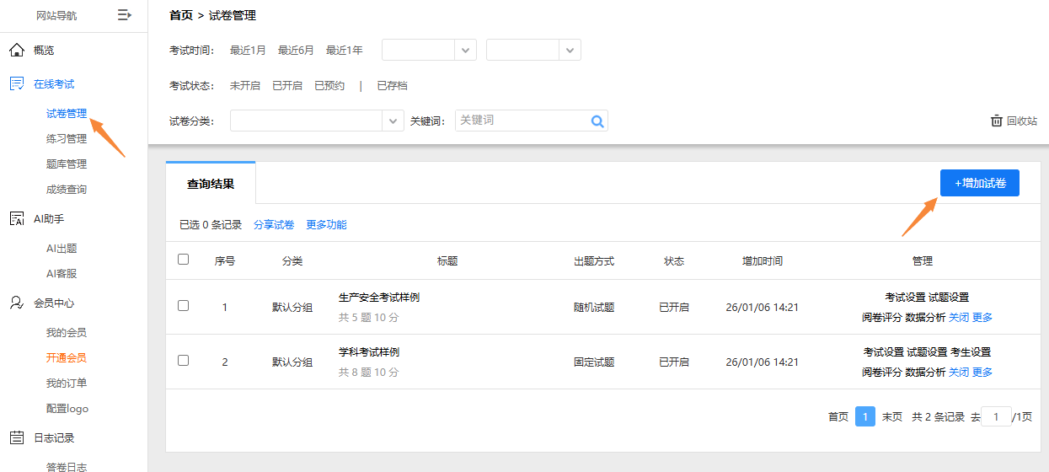Viewport: 1049px width, 472px height.
Task: Click the search magnifier icon in the keyword box
Action: [x=597, y=121]
